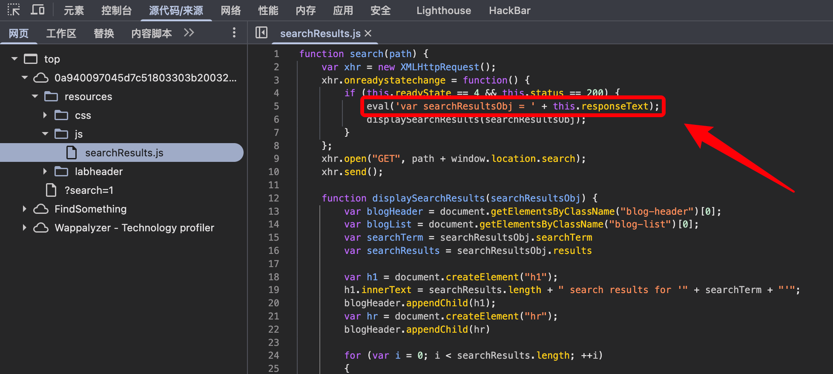Close the searchResults.js file tab
The width and height of the screenshot is (833, 374).
(368, 33)
